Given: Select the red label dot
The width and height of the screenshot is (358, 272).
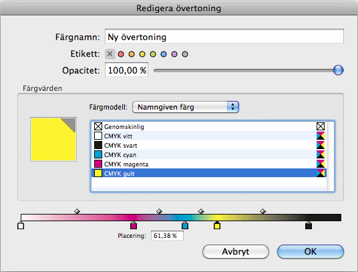Looking at the screenshot, I should [121, 54].
